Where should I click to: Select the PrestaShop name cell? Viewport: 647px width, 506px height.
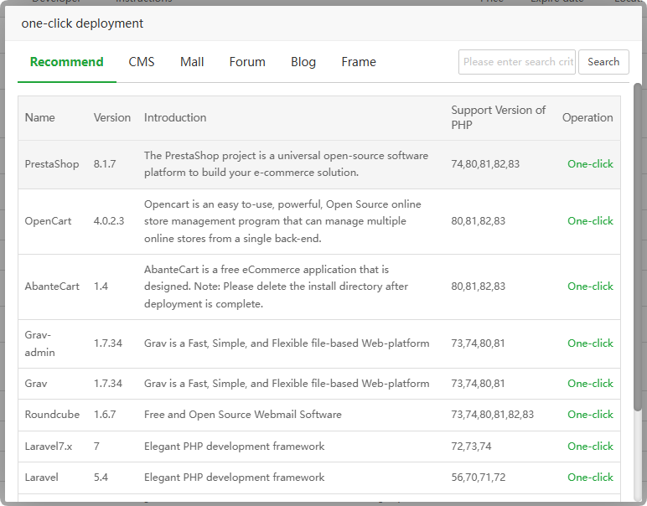tap(52, 164)
